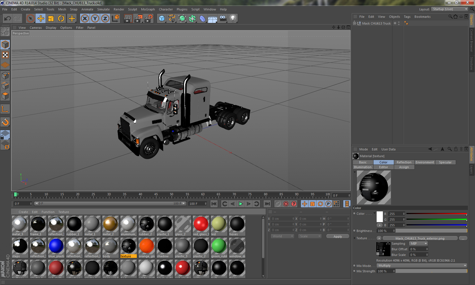475x285 pixels.
Task: Open the Specular material tab
Action: tap(445, 162)
